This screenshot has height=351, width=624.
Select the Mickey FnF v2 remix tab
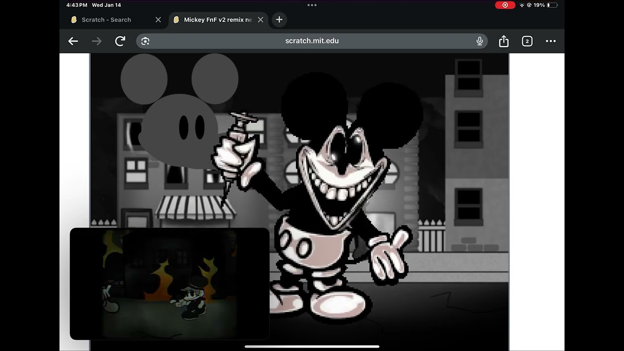[x=217, y=20]
